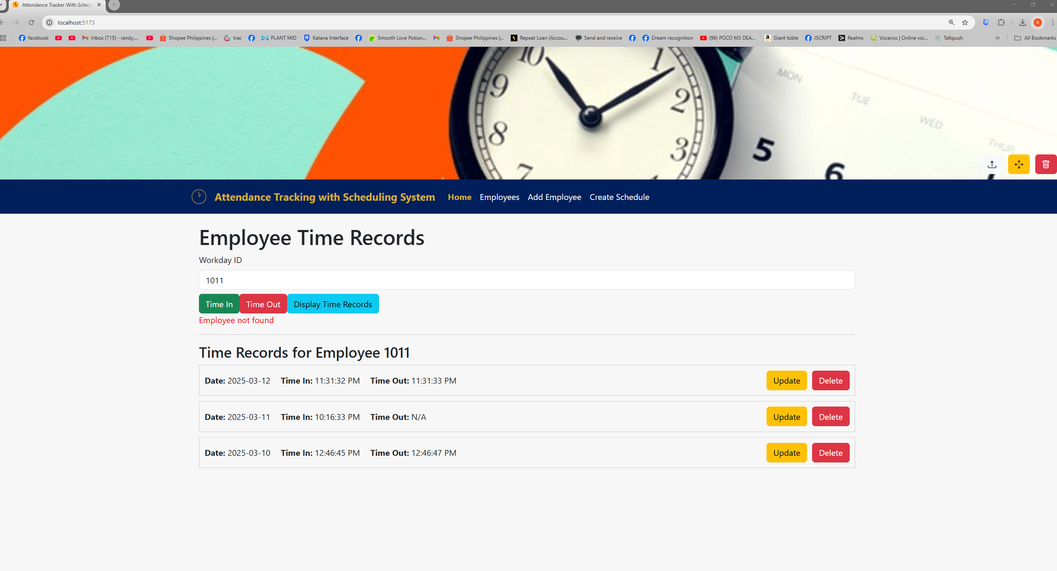Go to Home in navbar

460,197
